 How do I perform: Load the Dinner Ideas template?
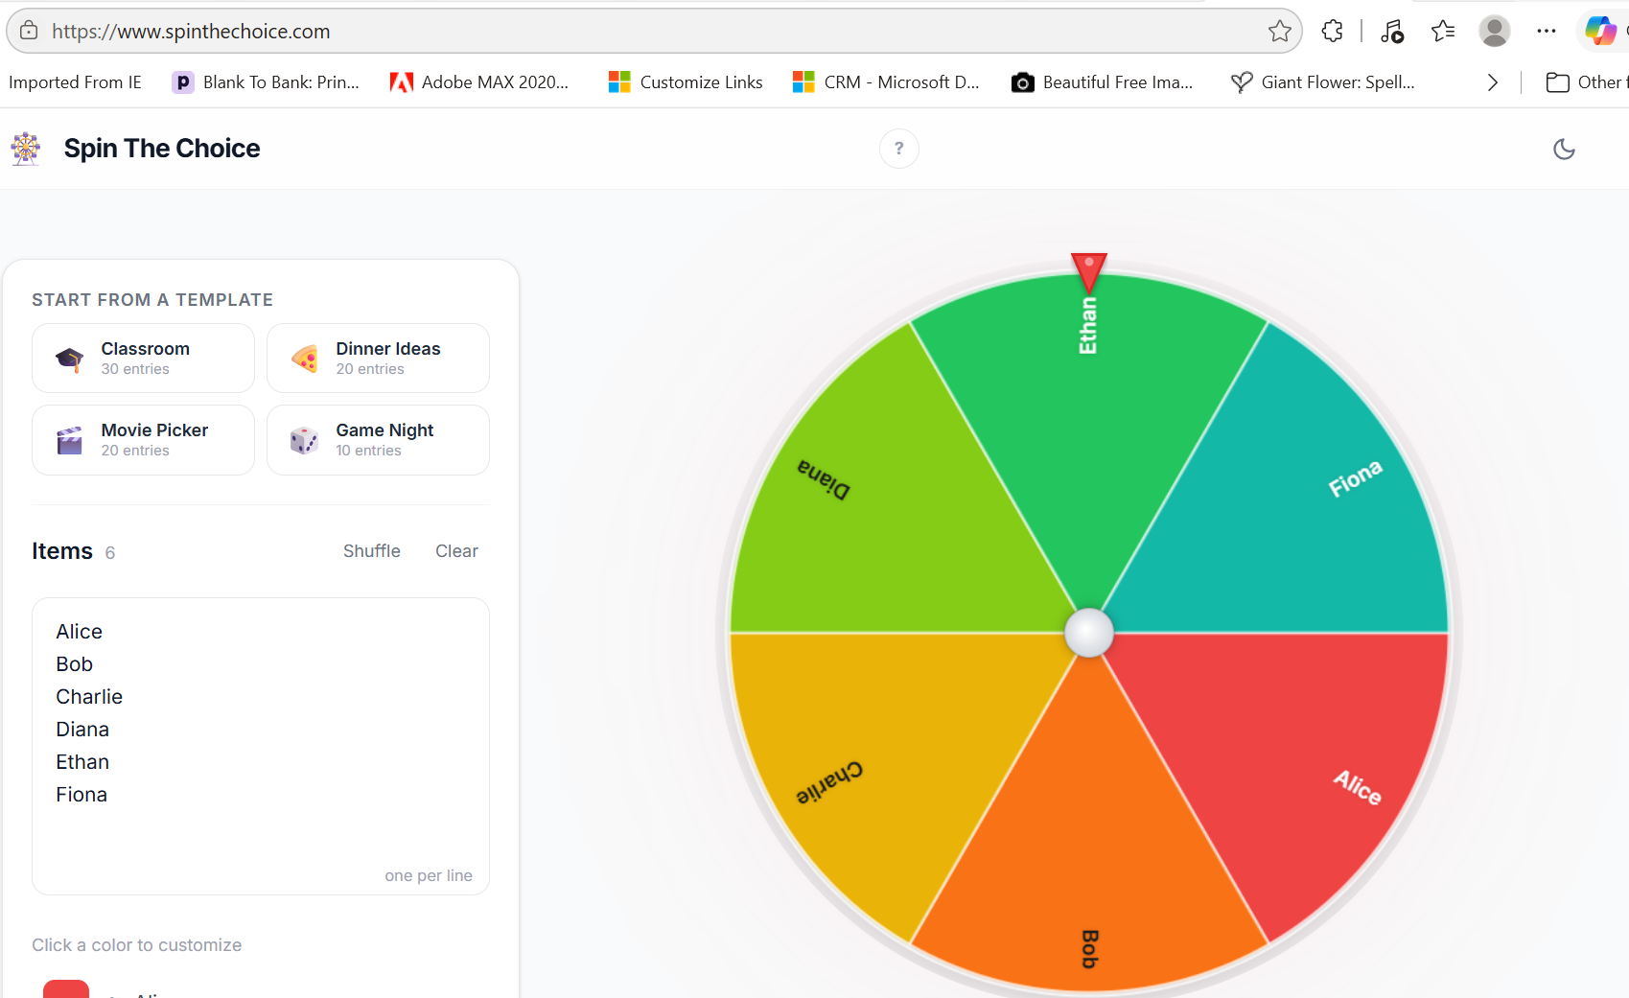tap(378, 358)
